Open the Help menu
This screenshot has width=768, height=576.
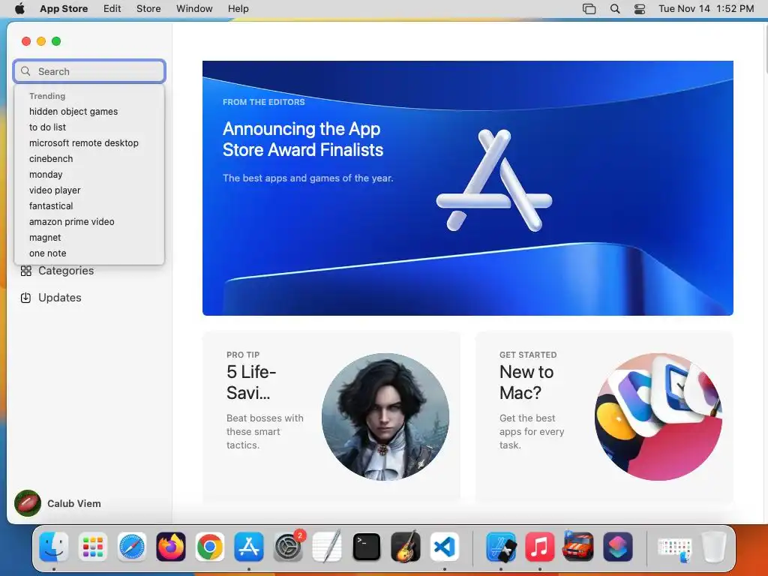238,9
